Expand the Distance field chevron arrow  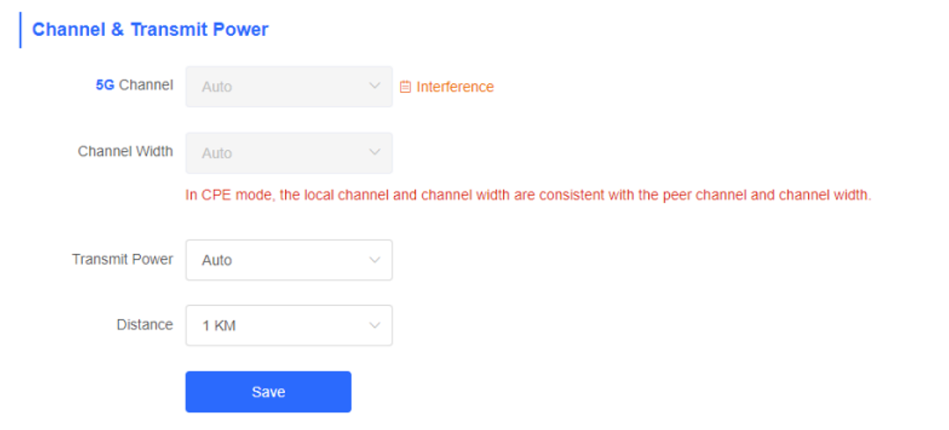click(x=375, y=325)
